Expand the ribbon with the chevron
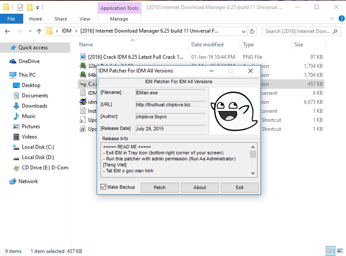This screenshot has width=346, height=256. tap(332, 18)
